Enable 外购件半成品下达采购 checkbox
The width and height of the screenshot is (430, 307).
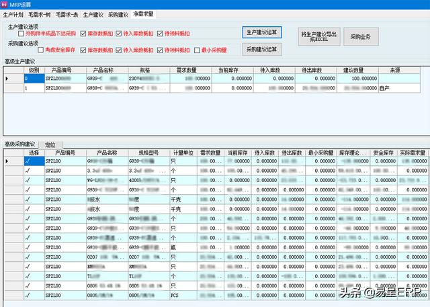pyautogui.click(x=21, y=33)
